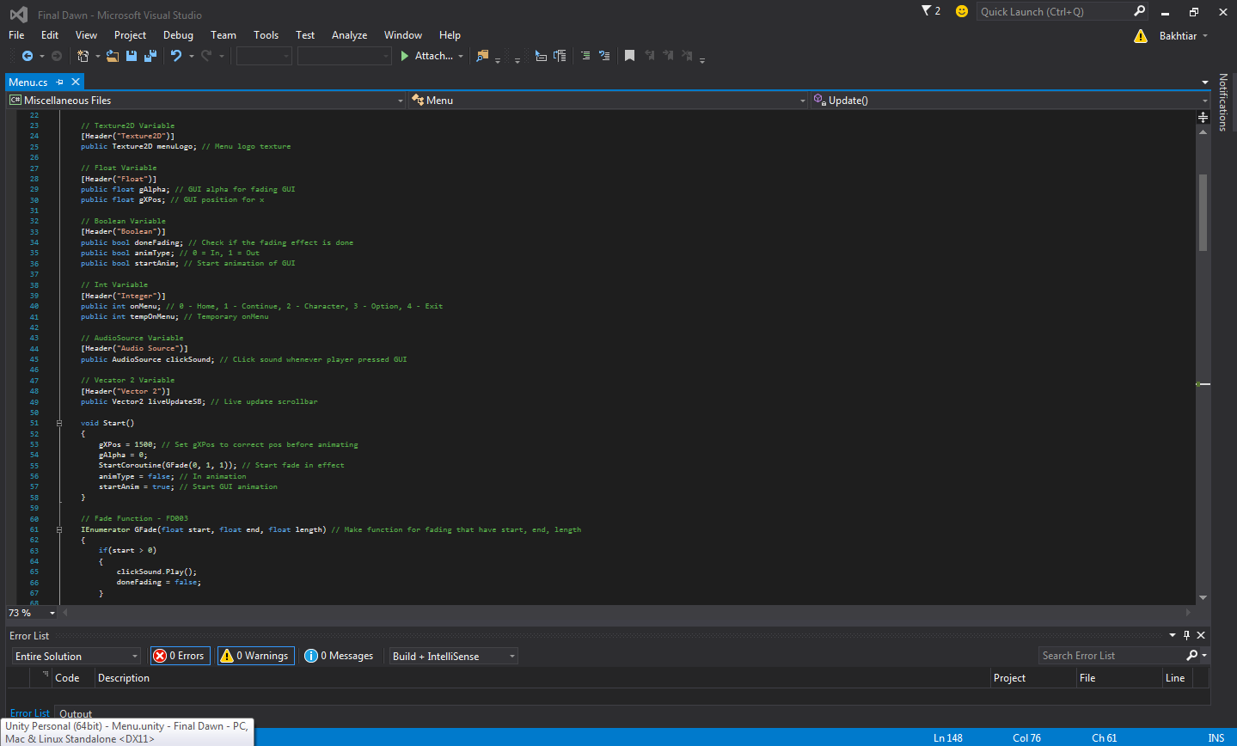Click the green Attach play icon
This screenshot has width=1237, height=746.
coord(405,56)
